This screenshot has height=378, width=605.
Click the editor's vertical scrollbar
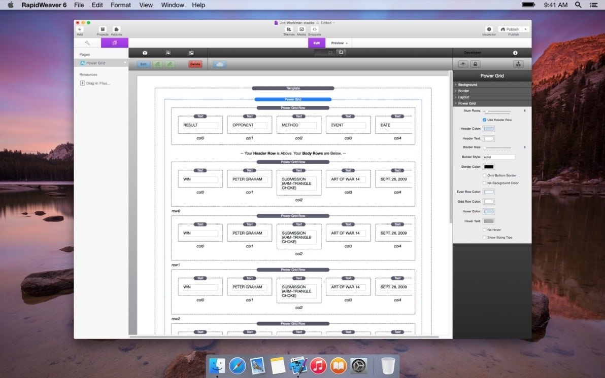click(450, 147)
